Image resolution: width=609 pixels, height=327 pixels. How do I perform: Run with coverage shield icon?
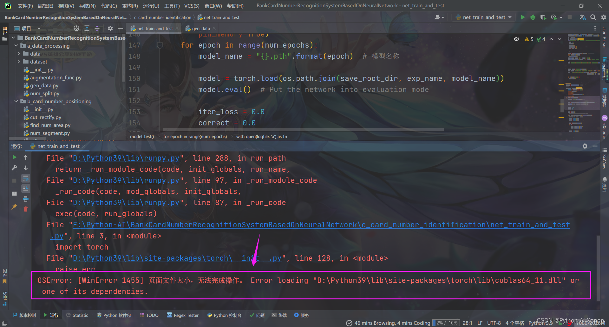coord(543,17)
